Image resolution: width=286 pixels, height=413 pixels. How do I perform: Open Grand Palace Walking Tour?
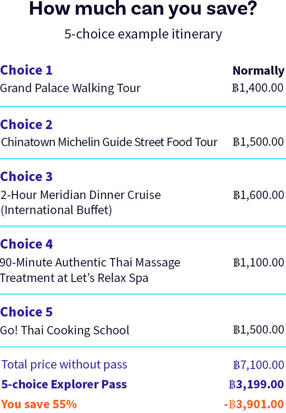coord(70,88)
